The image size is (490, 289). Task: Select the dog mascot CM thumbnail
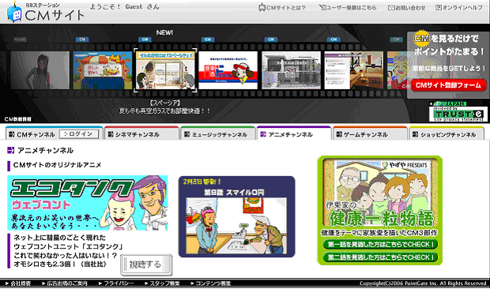tap(228, 70)
